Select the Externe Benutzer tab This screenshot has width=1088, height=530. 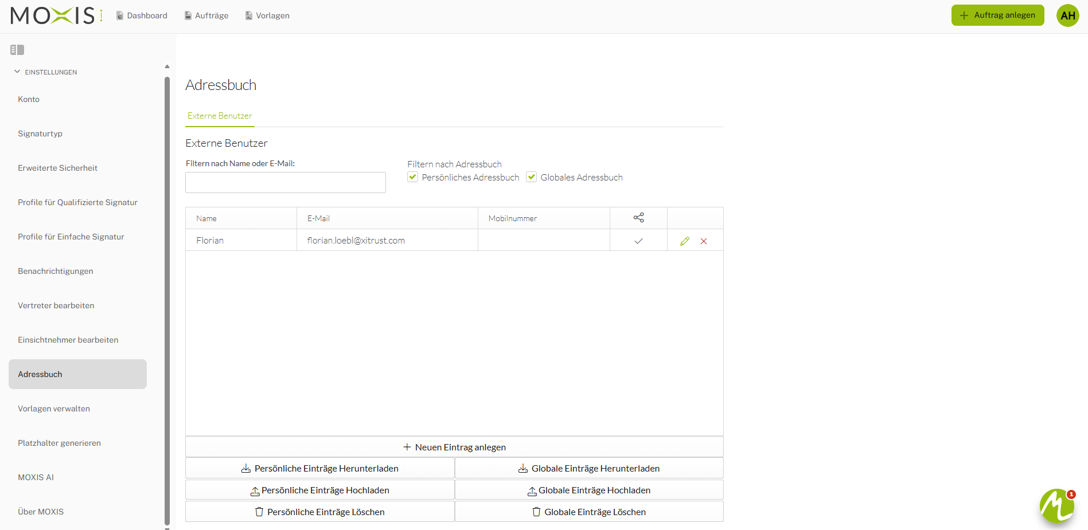tap(220, 116)
